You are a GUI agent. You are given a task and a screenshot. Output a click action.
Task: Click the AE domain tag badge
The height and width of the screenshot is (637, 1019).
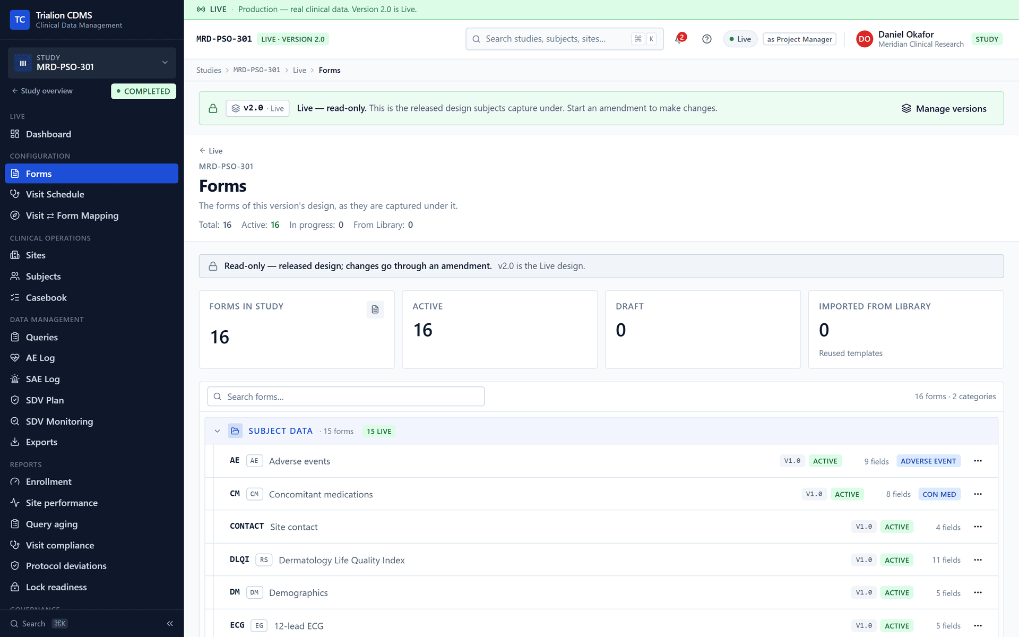[x=254, y=461]
